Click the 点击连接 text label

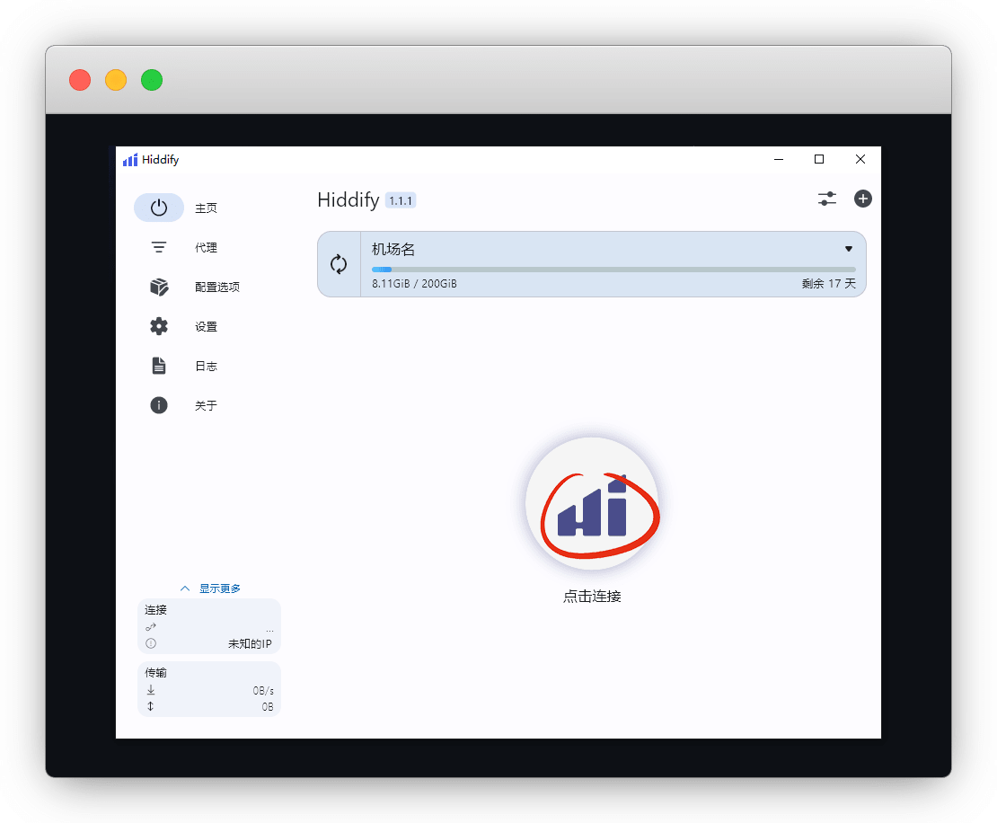(x=592, y=596)
